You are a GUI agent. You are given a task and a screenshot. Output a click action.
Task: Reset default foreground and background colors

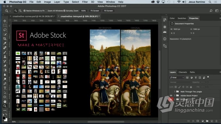click(3, 114)
